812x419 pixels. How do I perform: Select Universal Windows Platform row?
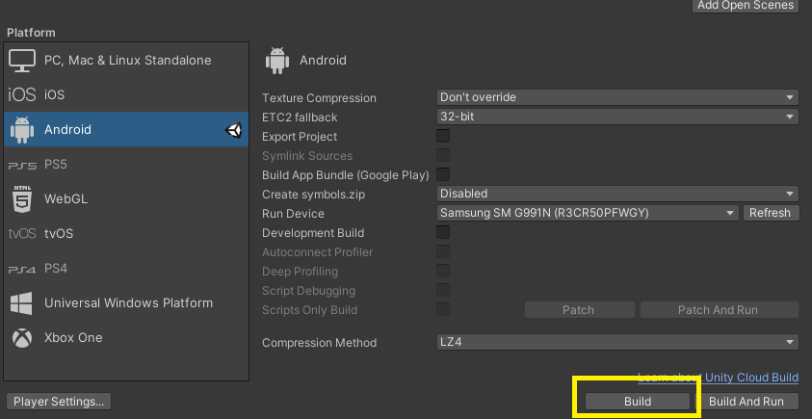126,303
